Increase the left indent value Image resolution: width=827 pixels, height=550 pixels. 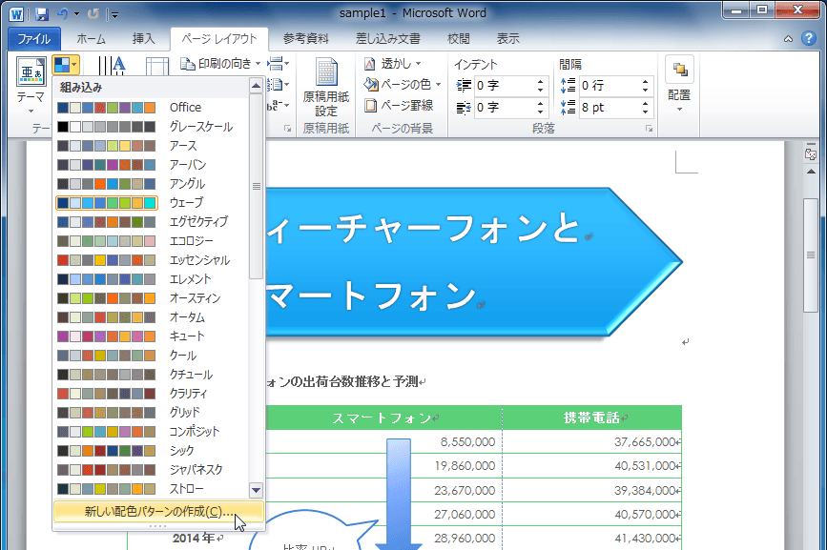click(541, 82)
